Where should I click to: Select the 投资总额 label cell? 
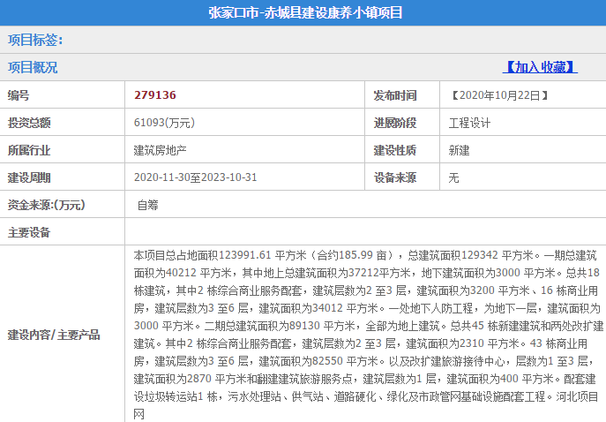[29, 122]
